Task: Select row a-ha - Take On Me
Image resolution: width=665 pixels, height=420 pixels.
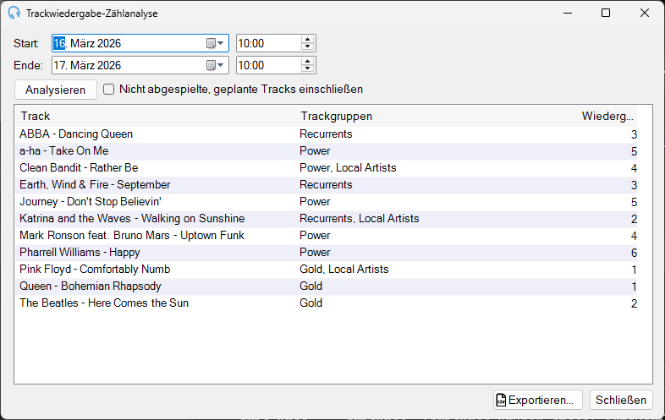Action: [326, 151]
